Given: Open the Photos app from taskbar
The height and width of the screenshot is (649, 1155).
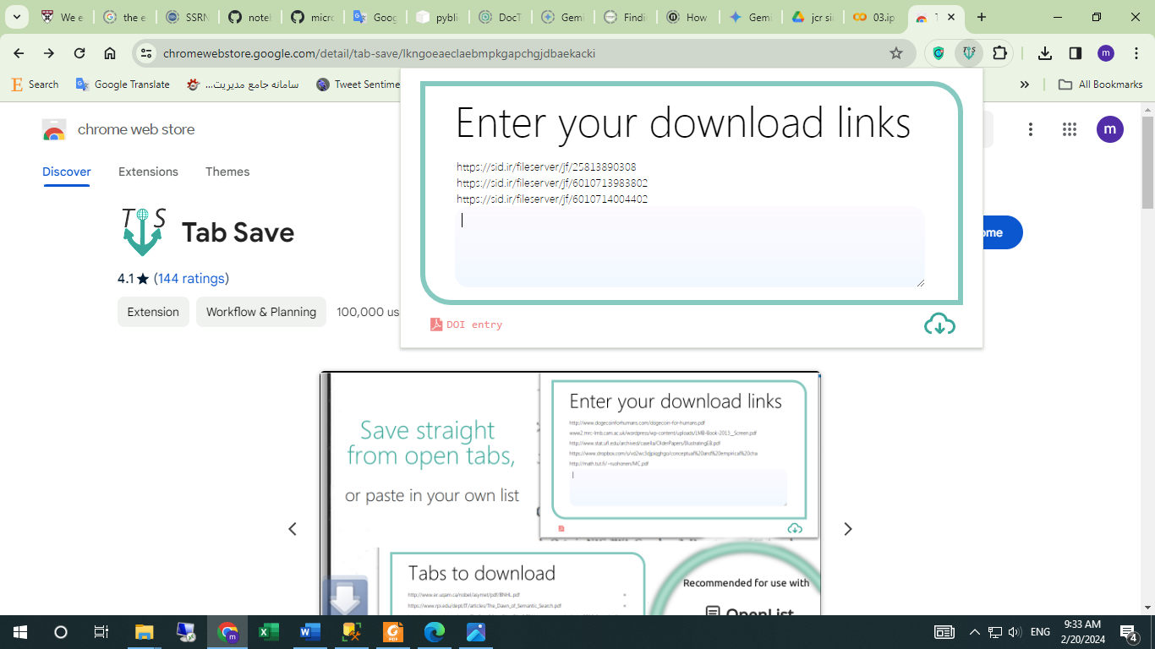Looking at the screenshot, I should (476, 632).
